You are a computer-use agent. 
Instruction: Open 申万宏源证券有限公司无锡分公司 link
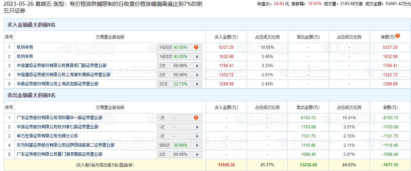(x=47, y=136)
